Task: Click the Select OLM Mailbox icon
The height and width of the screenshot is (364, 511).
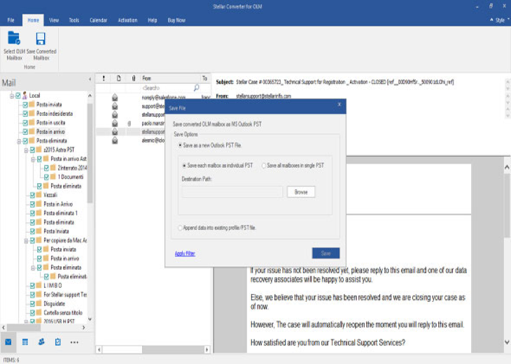Action: [14, 38]
